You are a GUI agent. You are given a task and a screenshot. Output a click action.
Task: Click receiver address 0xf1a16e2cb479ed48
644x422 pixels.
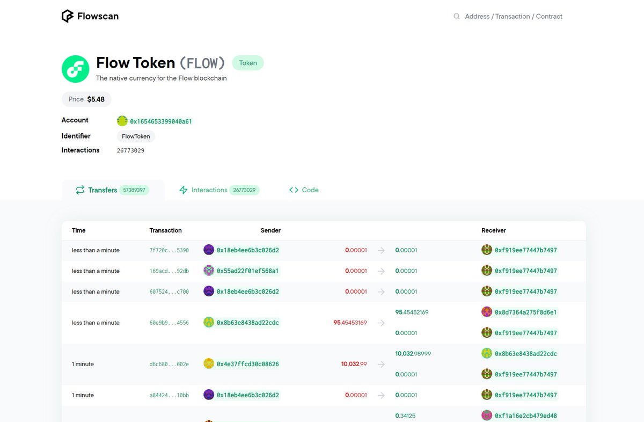(x=526, y=416)
